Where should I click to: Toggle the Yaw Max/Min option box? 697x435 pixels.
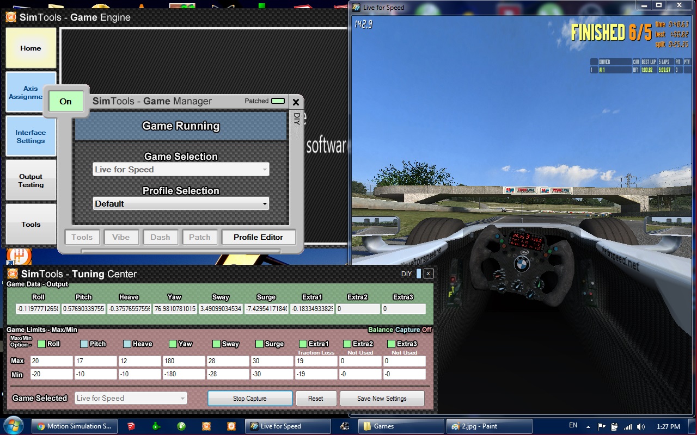(x=173, y=344)
